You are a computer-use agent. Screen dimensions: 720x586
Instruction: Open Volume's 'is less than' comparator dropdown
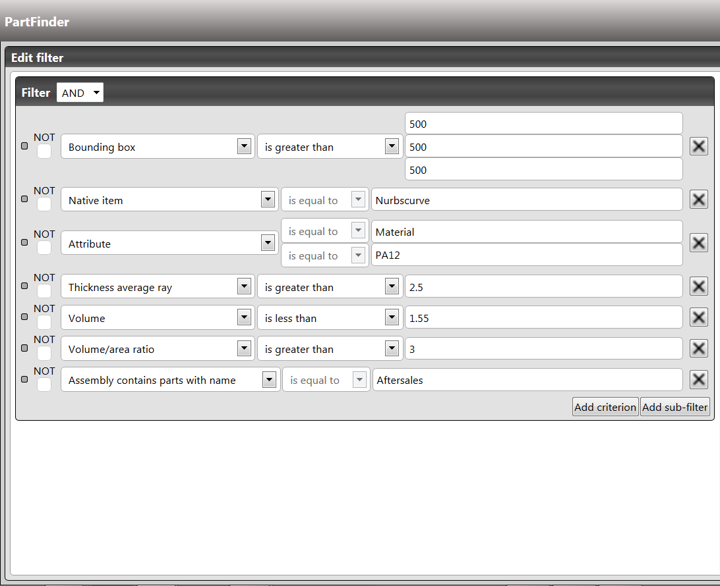392,318
